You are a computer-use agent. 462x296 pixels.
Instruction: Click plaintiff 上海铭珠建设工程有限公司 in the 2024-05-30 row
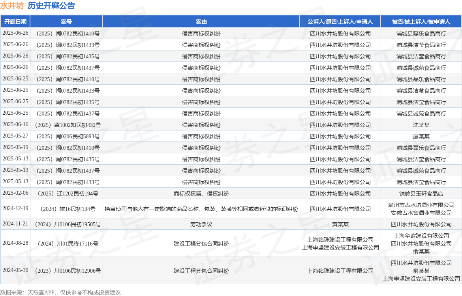point(340,271)
